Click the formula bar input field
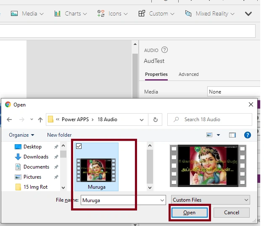 click(128, 31)
